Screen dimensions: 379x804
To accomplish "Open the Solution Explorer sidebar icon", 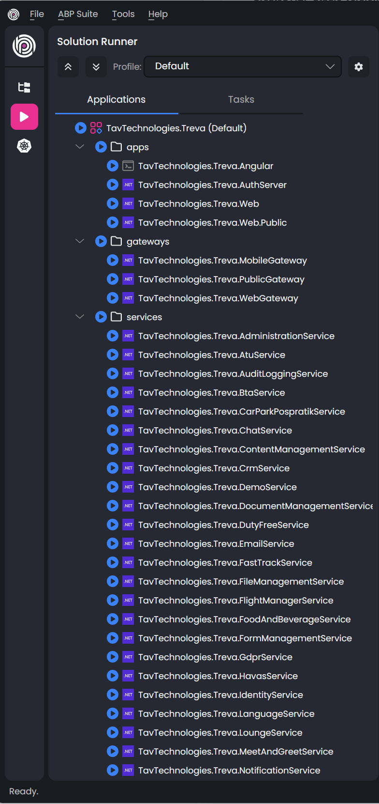I will (x=24, y=87).
